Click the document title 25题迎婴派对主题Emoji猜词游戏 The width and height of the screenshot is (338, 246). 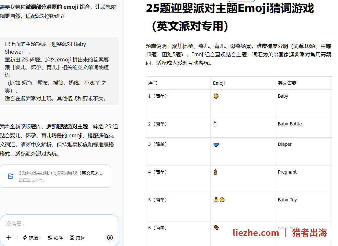pyautogui.click(x=230, y=17)
